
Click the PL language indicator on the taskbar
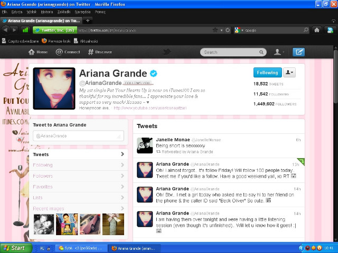click(x=42, y=248)
